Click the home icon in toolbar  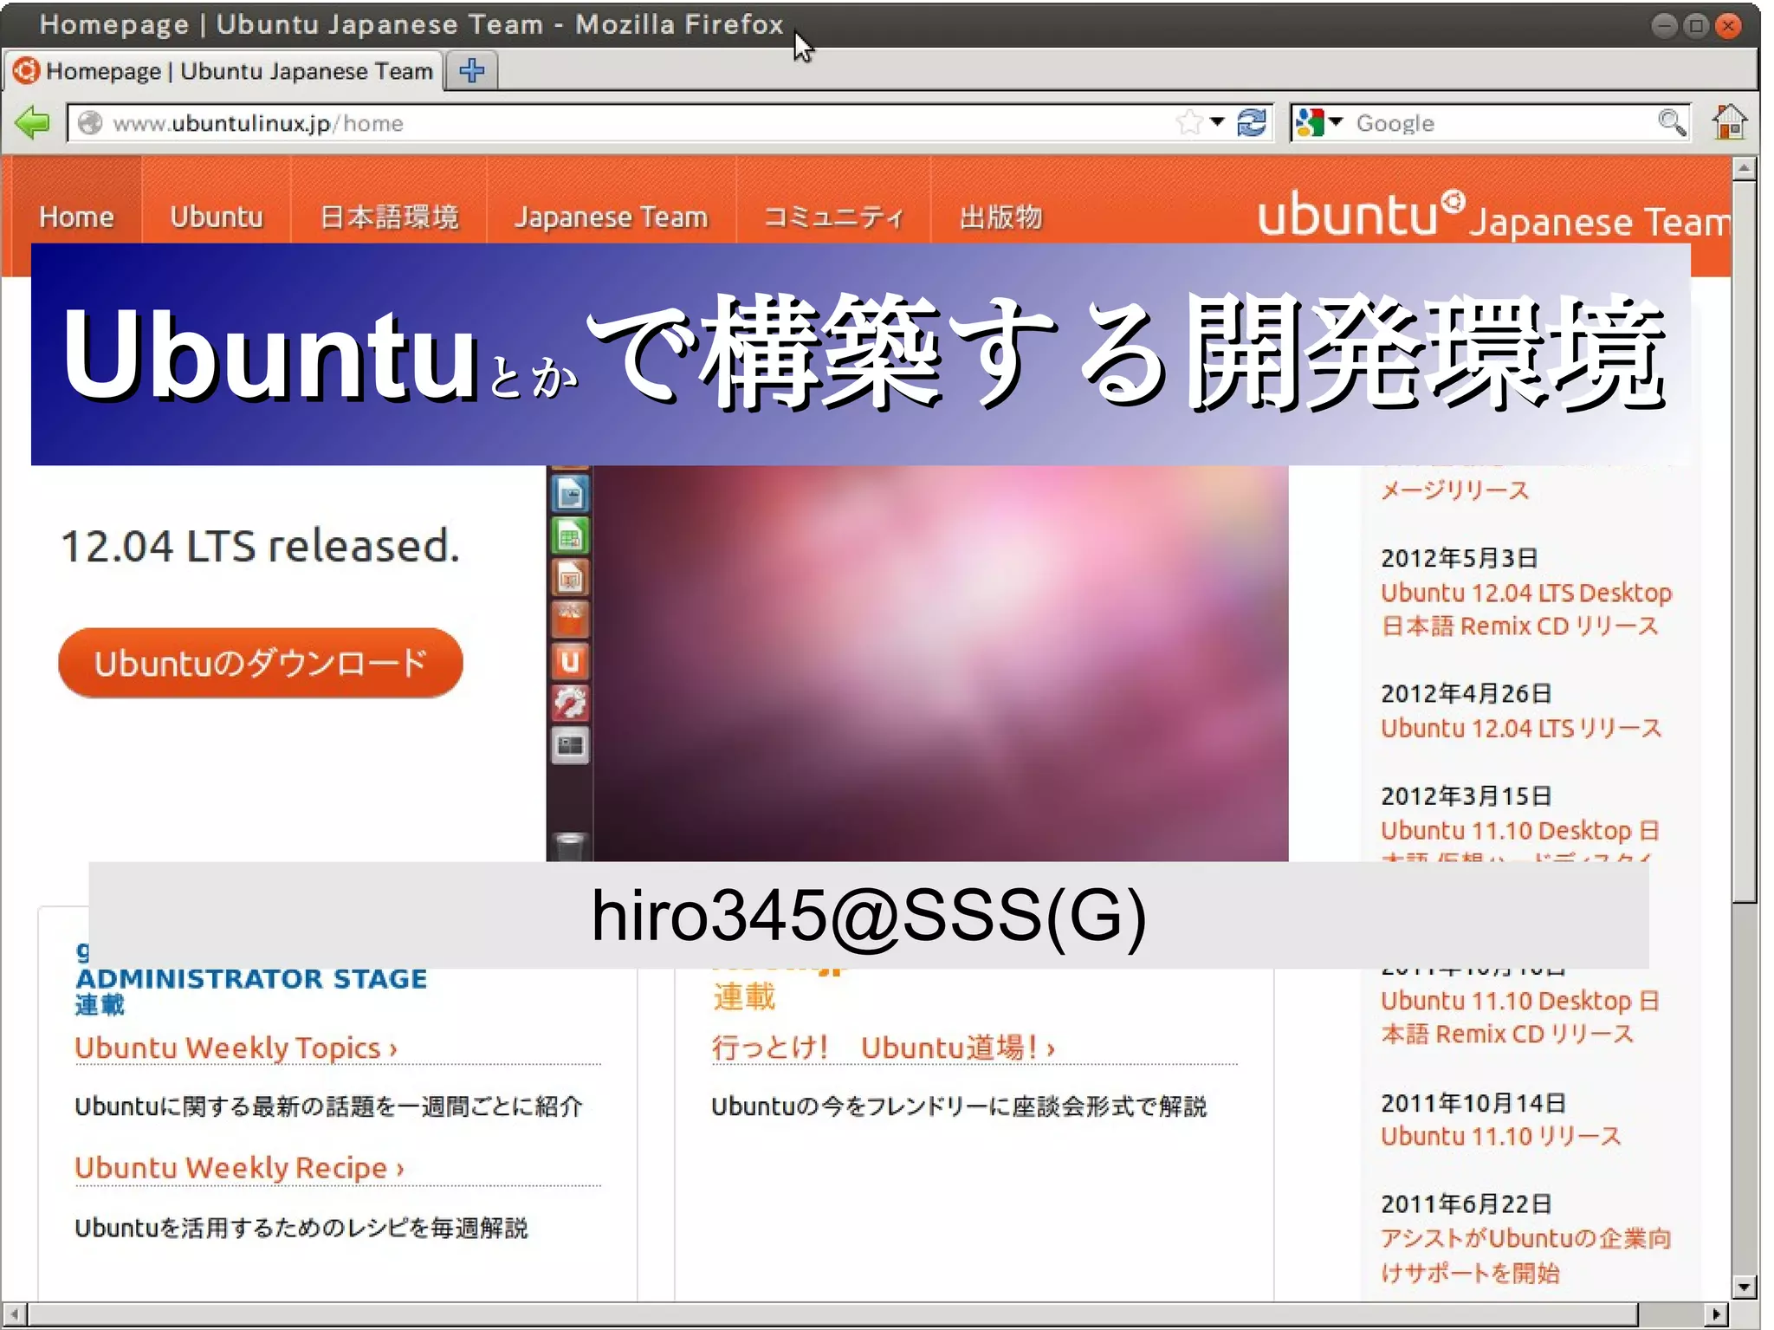pyautogui.click(x=1730, y=122)
